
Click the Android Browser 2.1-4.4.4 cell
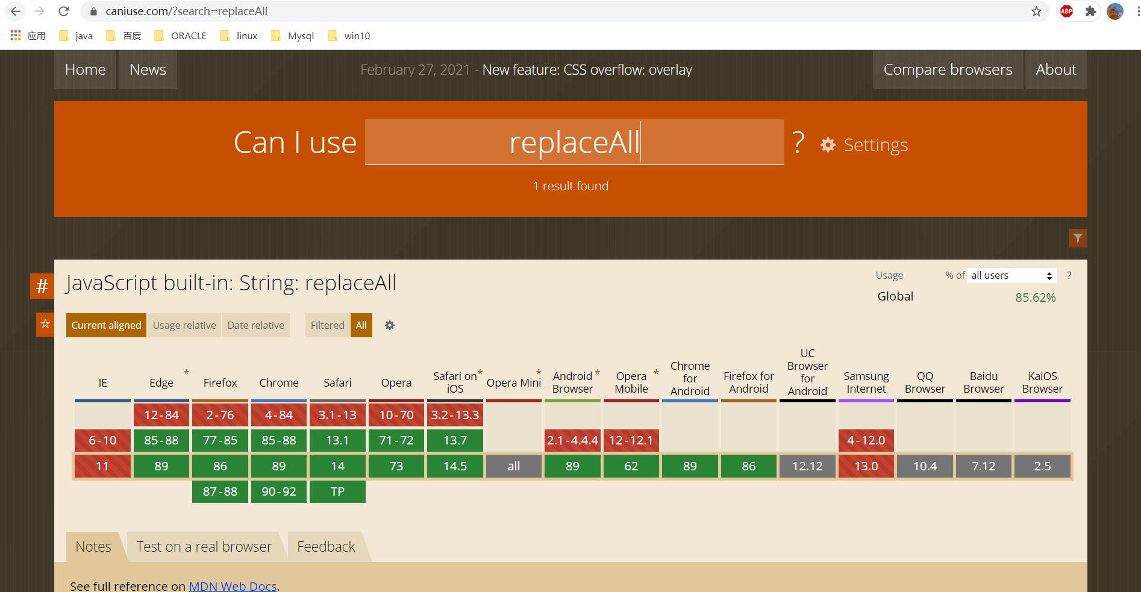[x=572, y=440]
